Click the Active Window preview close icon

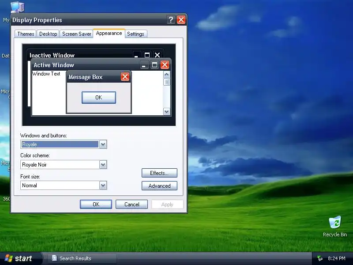[165, 65]
